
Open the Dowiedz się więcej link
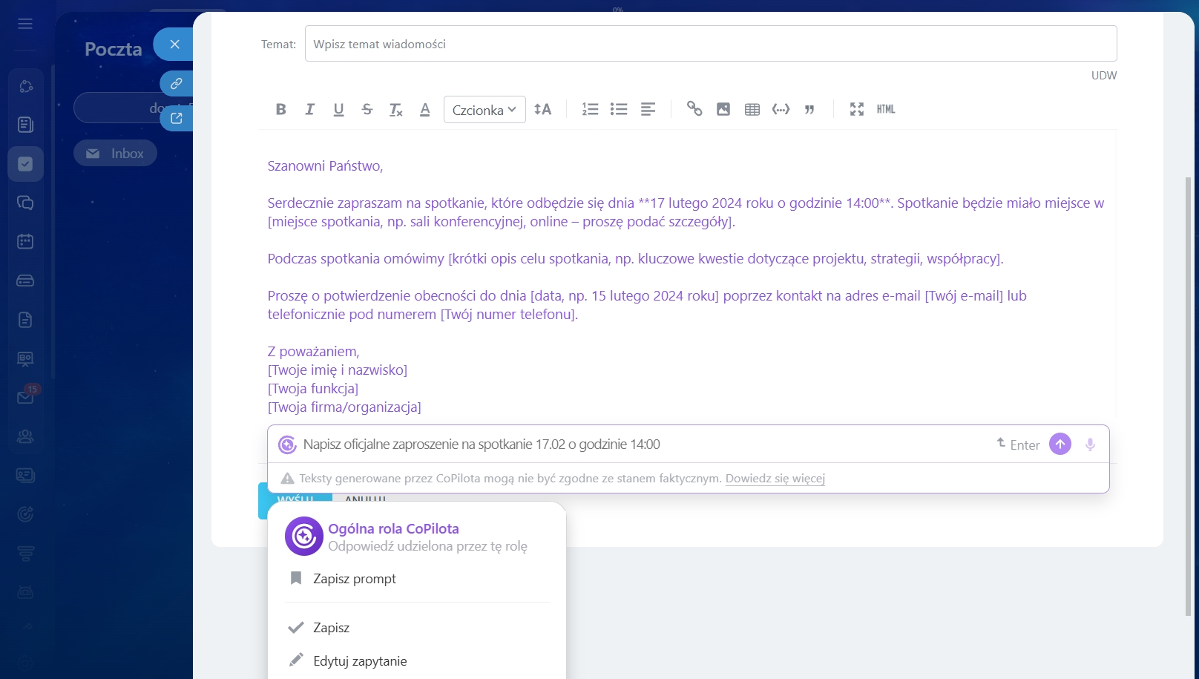(775, 479)
